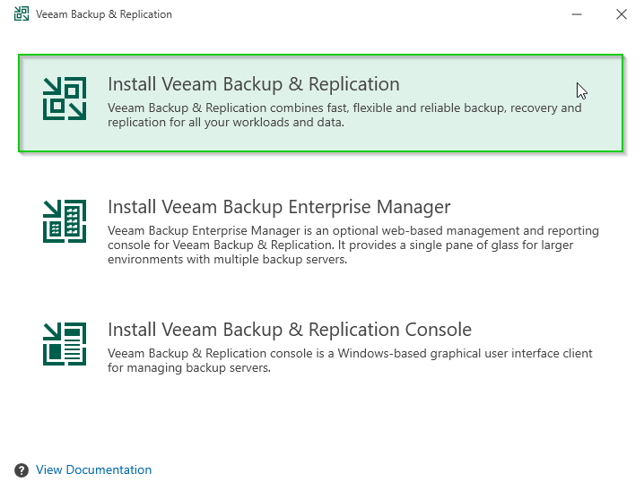Click the Veeam logo in the title bar
This screenshot has height=499, width=644.
click(22, 14)
